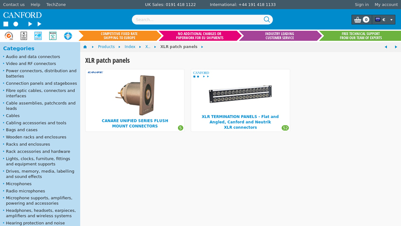Expand breadcrumb arrow after X..
This screenshot has height=226, width=401.
pyautogui.click(x=155, y=47)
